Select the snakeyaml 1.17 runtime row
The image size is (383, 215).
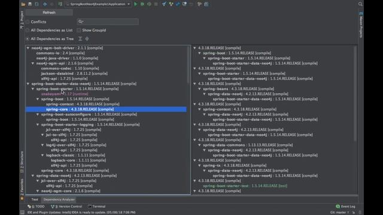coord(65,94)
